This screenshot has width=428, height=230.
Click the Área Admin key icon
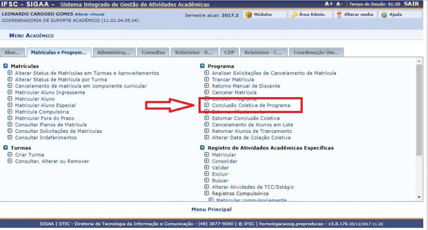click(x=294, y=15)
